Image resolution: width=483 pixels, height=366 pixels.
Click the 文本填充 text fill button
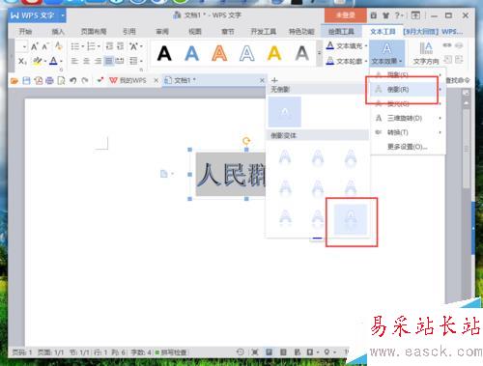[x=347, y=46]
